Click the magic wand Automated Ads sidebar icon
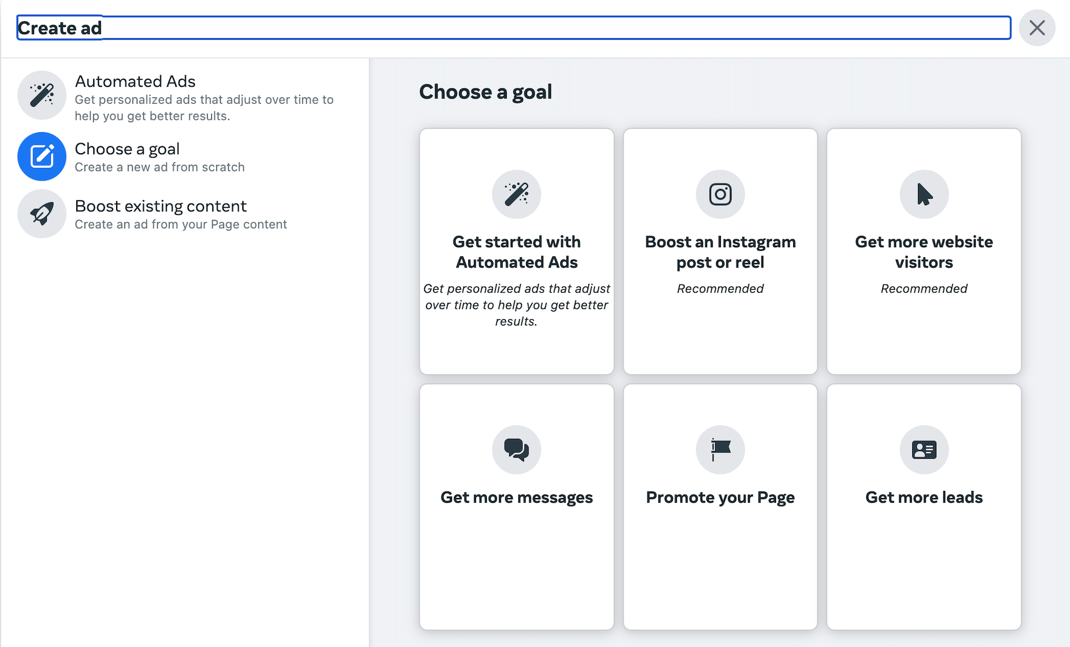 [42, 95]
